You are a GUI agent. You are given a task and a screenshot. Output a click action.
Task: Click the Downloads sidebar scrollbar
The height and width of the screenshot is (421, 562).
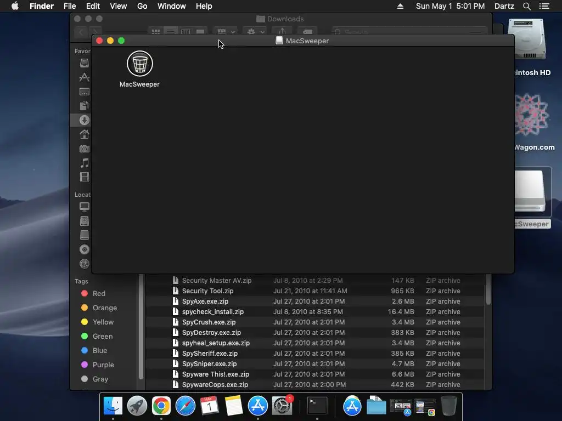click(141, 327)
